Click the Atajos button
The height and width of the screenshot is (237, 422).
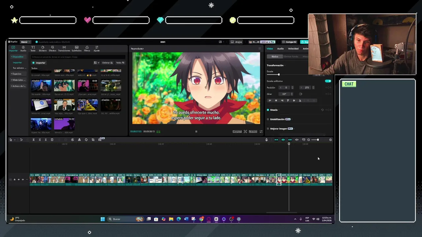[236, 42]
